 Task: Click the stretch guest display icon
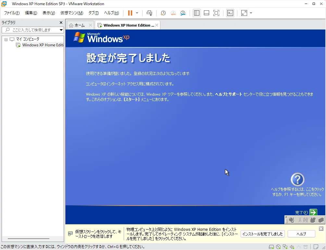coord(244,13)
